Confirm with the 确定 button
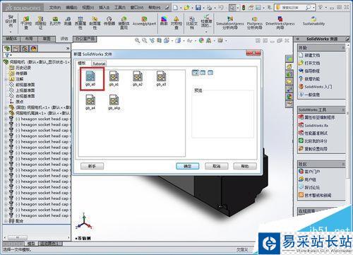 click(188, 166)
